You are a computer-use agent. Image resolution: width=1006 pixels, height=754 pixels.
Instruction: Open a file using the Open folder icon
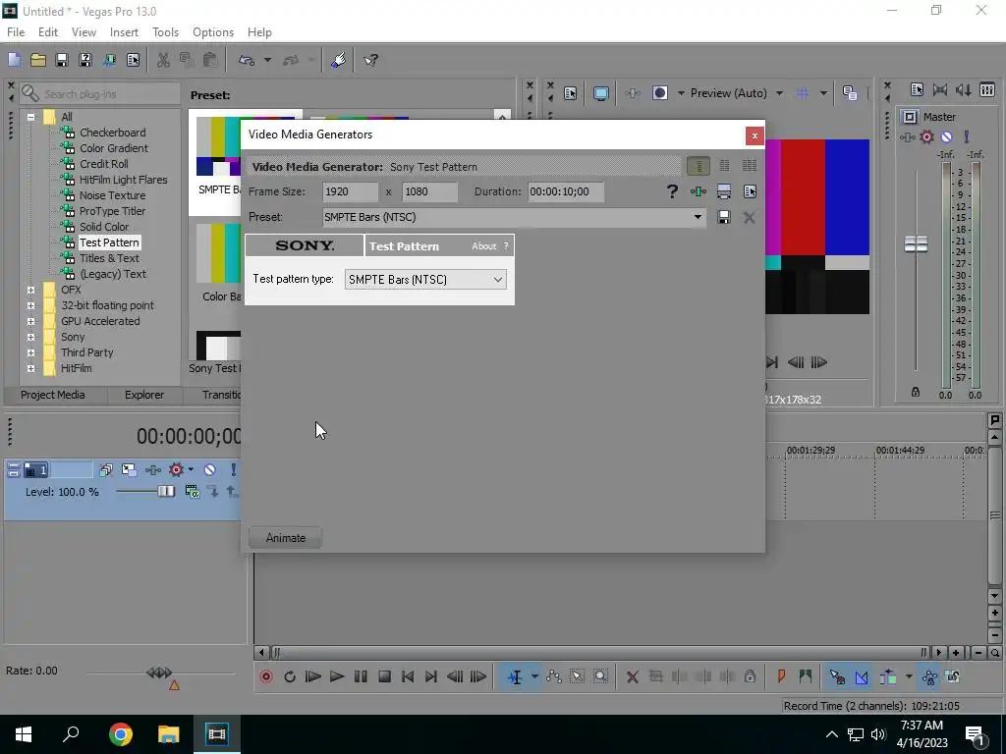[x=38, y=60]
